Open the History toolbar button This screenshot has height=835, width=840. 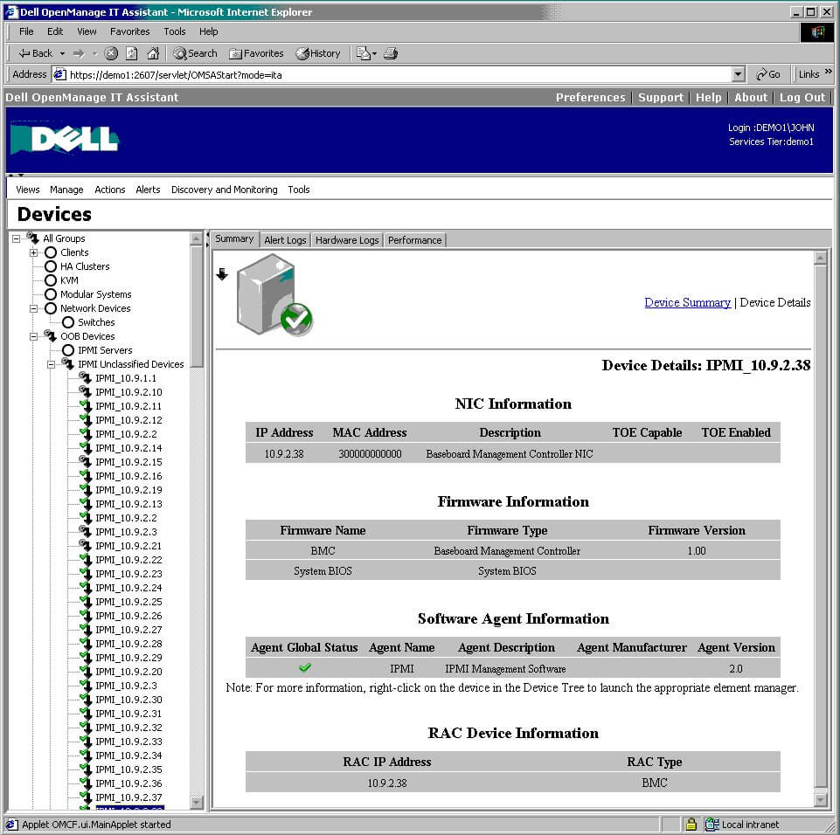pyautogui.click(x=318, y=53)
